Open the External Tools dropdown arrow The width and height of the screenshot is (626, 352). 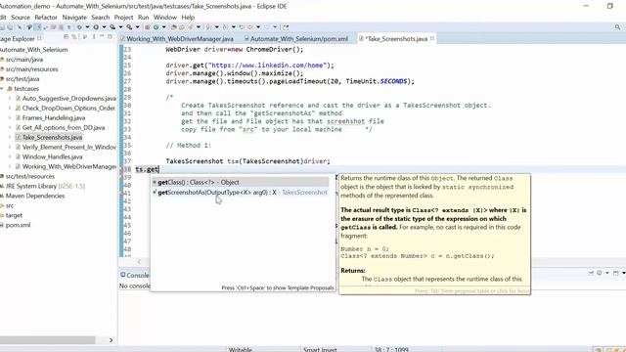click(x=137, y=27)
